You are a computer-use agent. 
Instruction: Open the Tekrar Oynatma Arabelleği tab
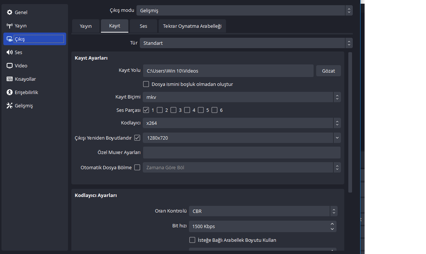coord(192,26)
